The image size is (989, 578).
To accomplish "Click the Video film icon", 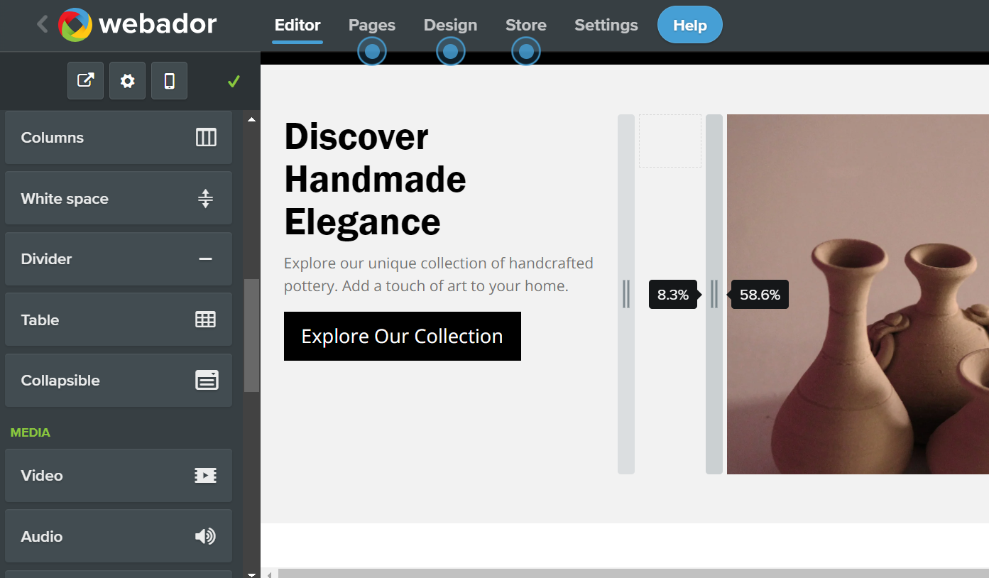I will pos(206,476).
